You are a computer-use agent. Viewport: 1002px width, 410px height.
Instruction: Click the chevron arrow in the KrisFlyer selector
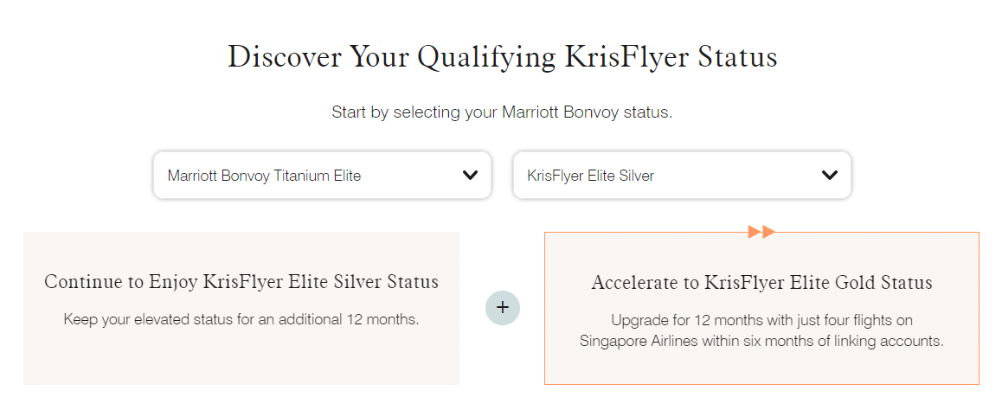[829, 176]
